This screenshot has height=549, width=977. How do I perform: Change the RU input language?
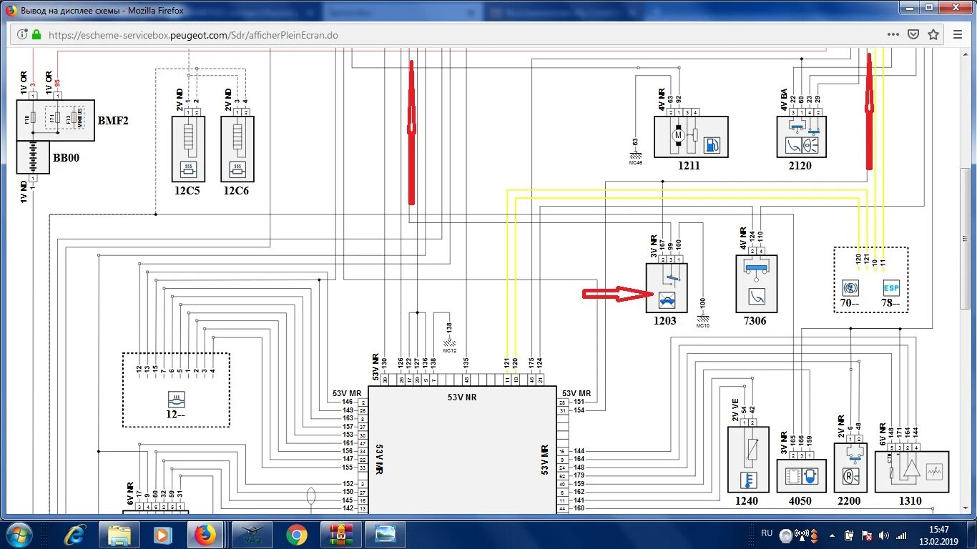pos(767,533)
